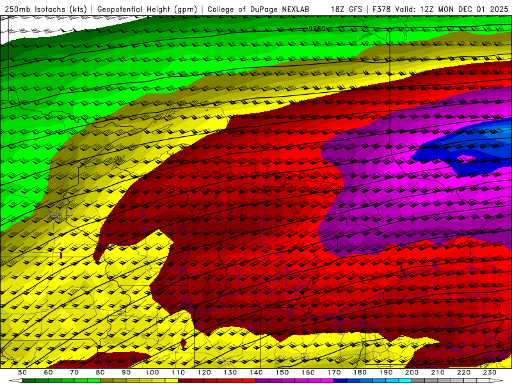The width and height of the screenshot is (512, 384).
Task: Select the '18Z GFS' model run label
Action: (346, 10)
